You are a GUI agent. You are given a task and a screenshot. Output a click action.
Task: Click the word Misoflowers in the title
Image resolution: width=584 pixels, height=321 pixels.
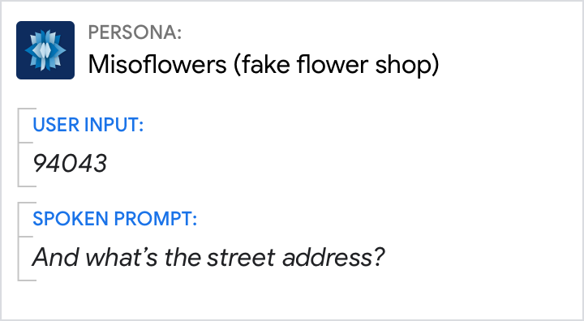point(157,64)
